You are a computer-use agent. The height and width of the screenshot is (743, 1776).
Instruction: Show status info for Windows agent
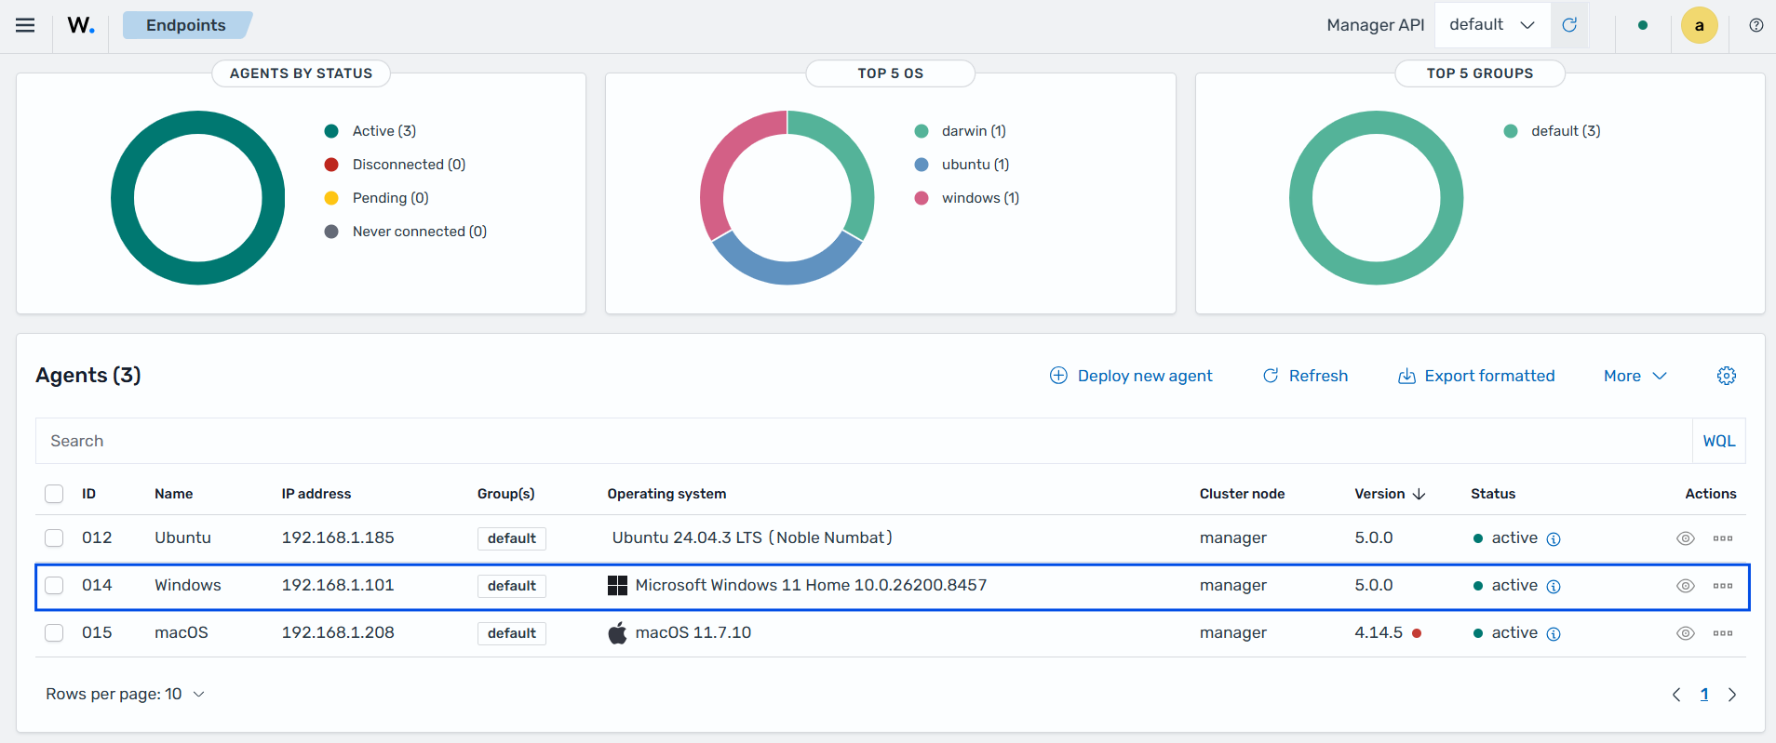pyautogui.click(x=1554, y=587)
